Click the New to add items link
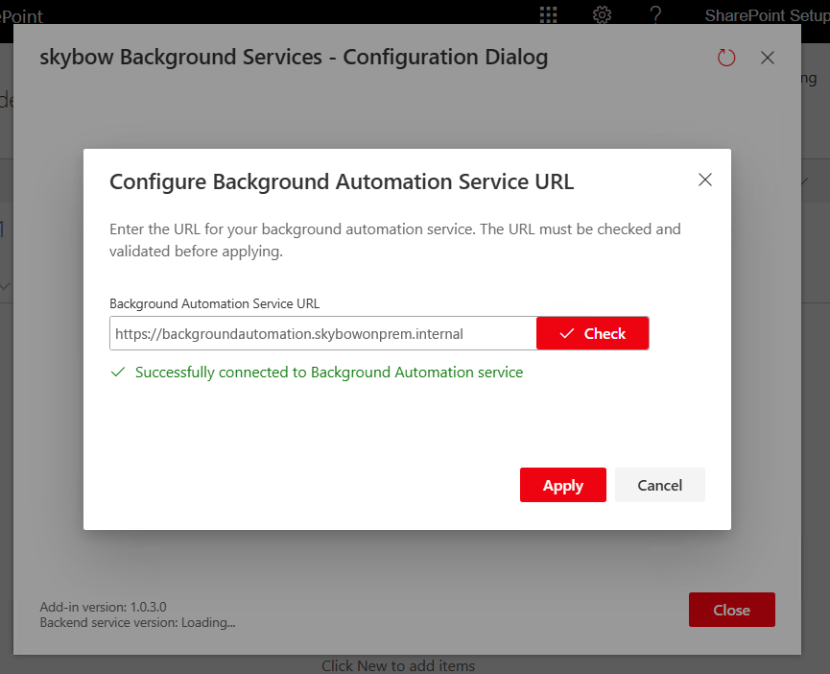 click(398, 665)
